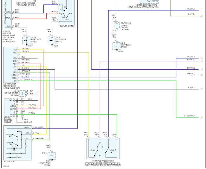Image resolution: width=206 pixels, height=169 pixels.
Task: Click the BLU/RED wire label at A/C switch pin 6
Action: pos(39,128)
